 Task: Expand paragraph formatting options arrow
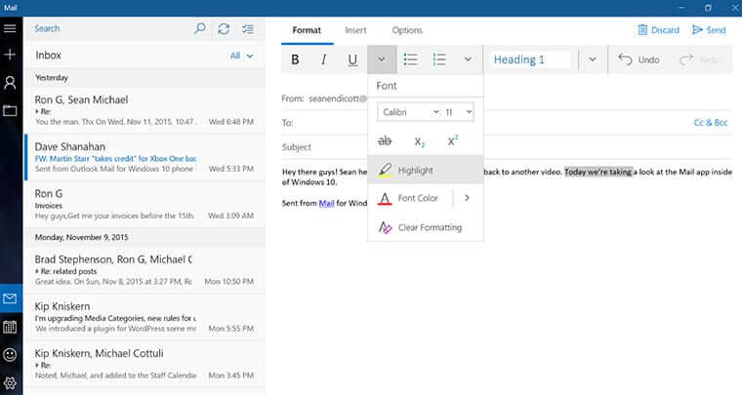tap(468, 59)
